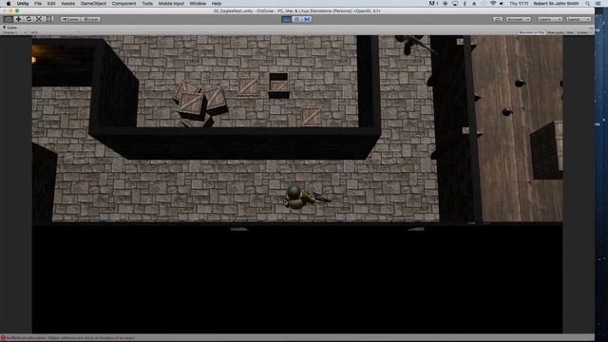This screenshot has height=342, width=608.
Task: Click the pile of wooden crates
Action: [x=199, y=104]
